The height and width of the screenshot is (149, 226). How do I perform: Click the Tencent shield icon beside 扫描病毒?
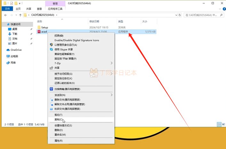point(51,89)
